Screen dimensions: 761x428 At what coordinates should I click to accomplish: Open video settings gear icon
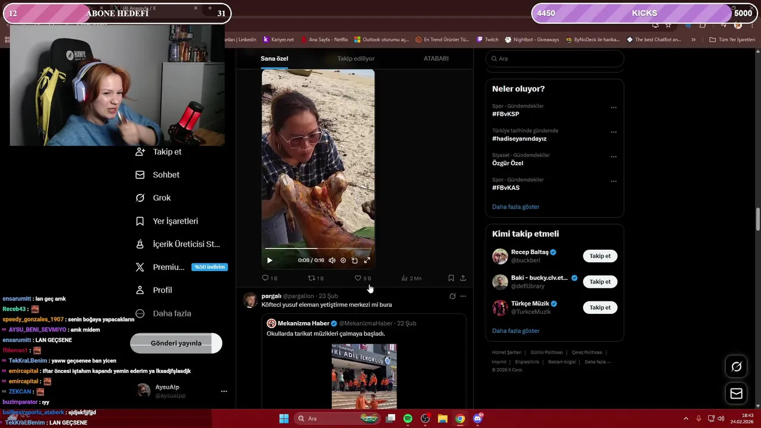pos(343,260)
